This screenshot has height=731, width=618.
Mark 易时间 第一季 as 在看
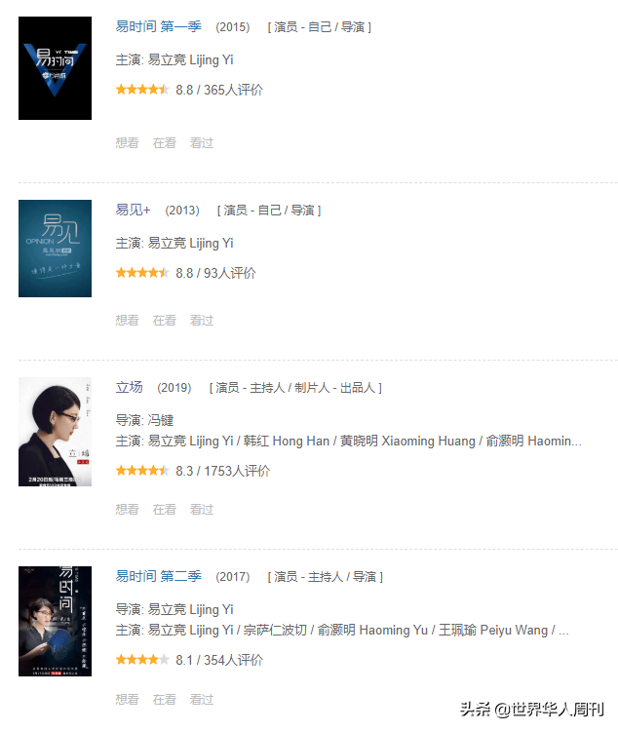pos(165,142)
